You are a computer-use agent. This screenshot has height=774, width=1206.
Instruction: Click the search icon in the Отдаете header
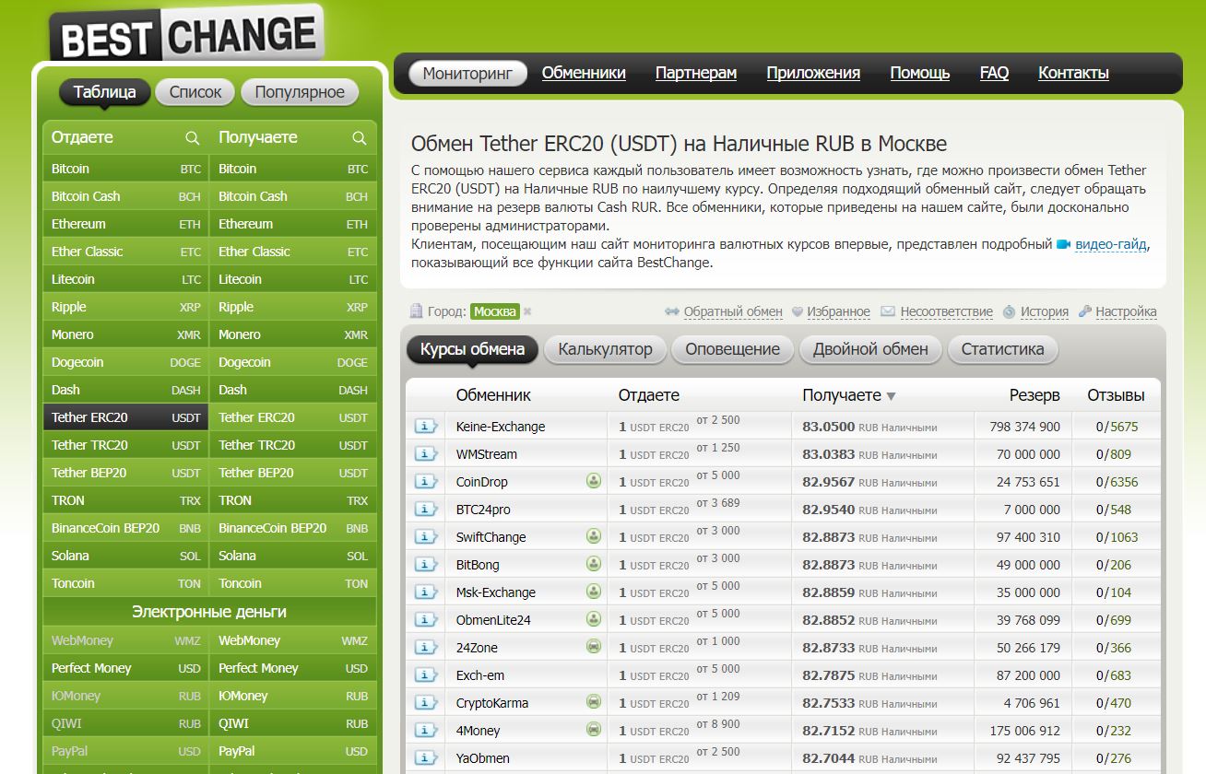point(192,138)
